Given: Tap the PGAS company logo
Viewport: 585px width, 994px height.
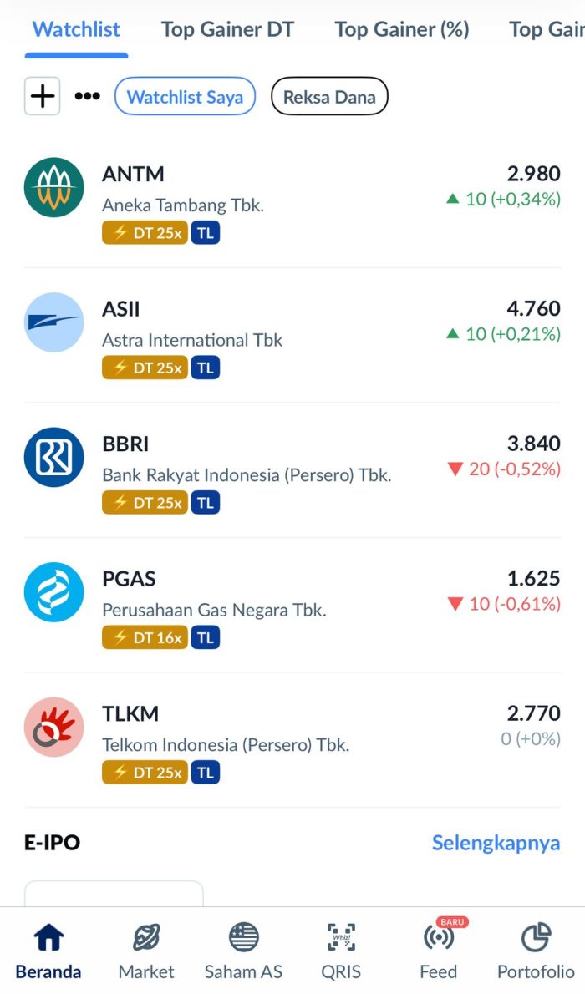Looking at the screenshot, I should pyautogui.click(x=54, y=592).
